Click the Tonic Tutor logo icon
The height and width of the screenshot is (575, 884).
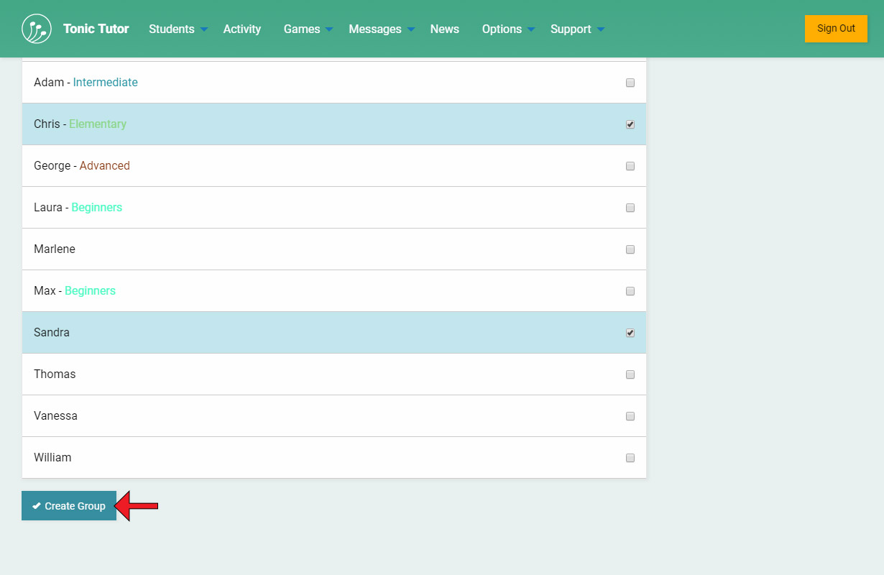point(37,29)
